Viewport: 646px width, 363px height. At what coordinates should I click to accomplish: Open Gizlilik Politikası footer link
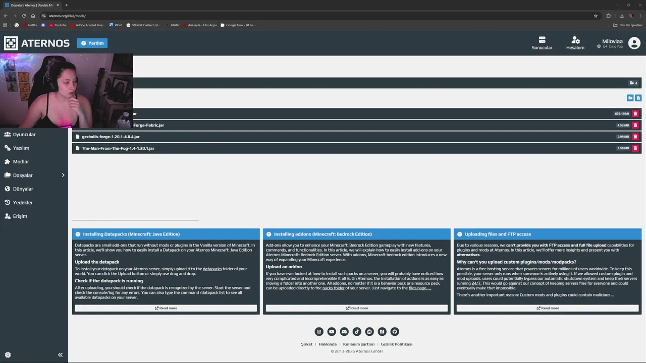pos(397,344)
